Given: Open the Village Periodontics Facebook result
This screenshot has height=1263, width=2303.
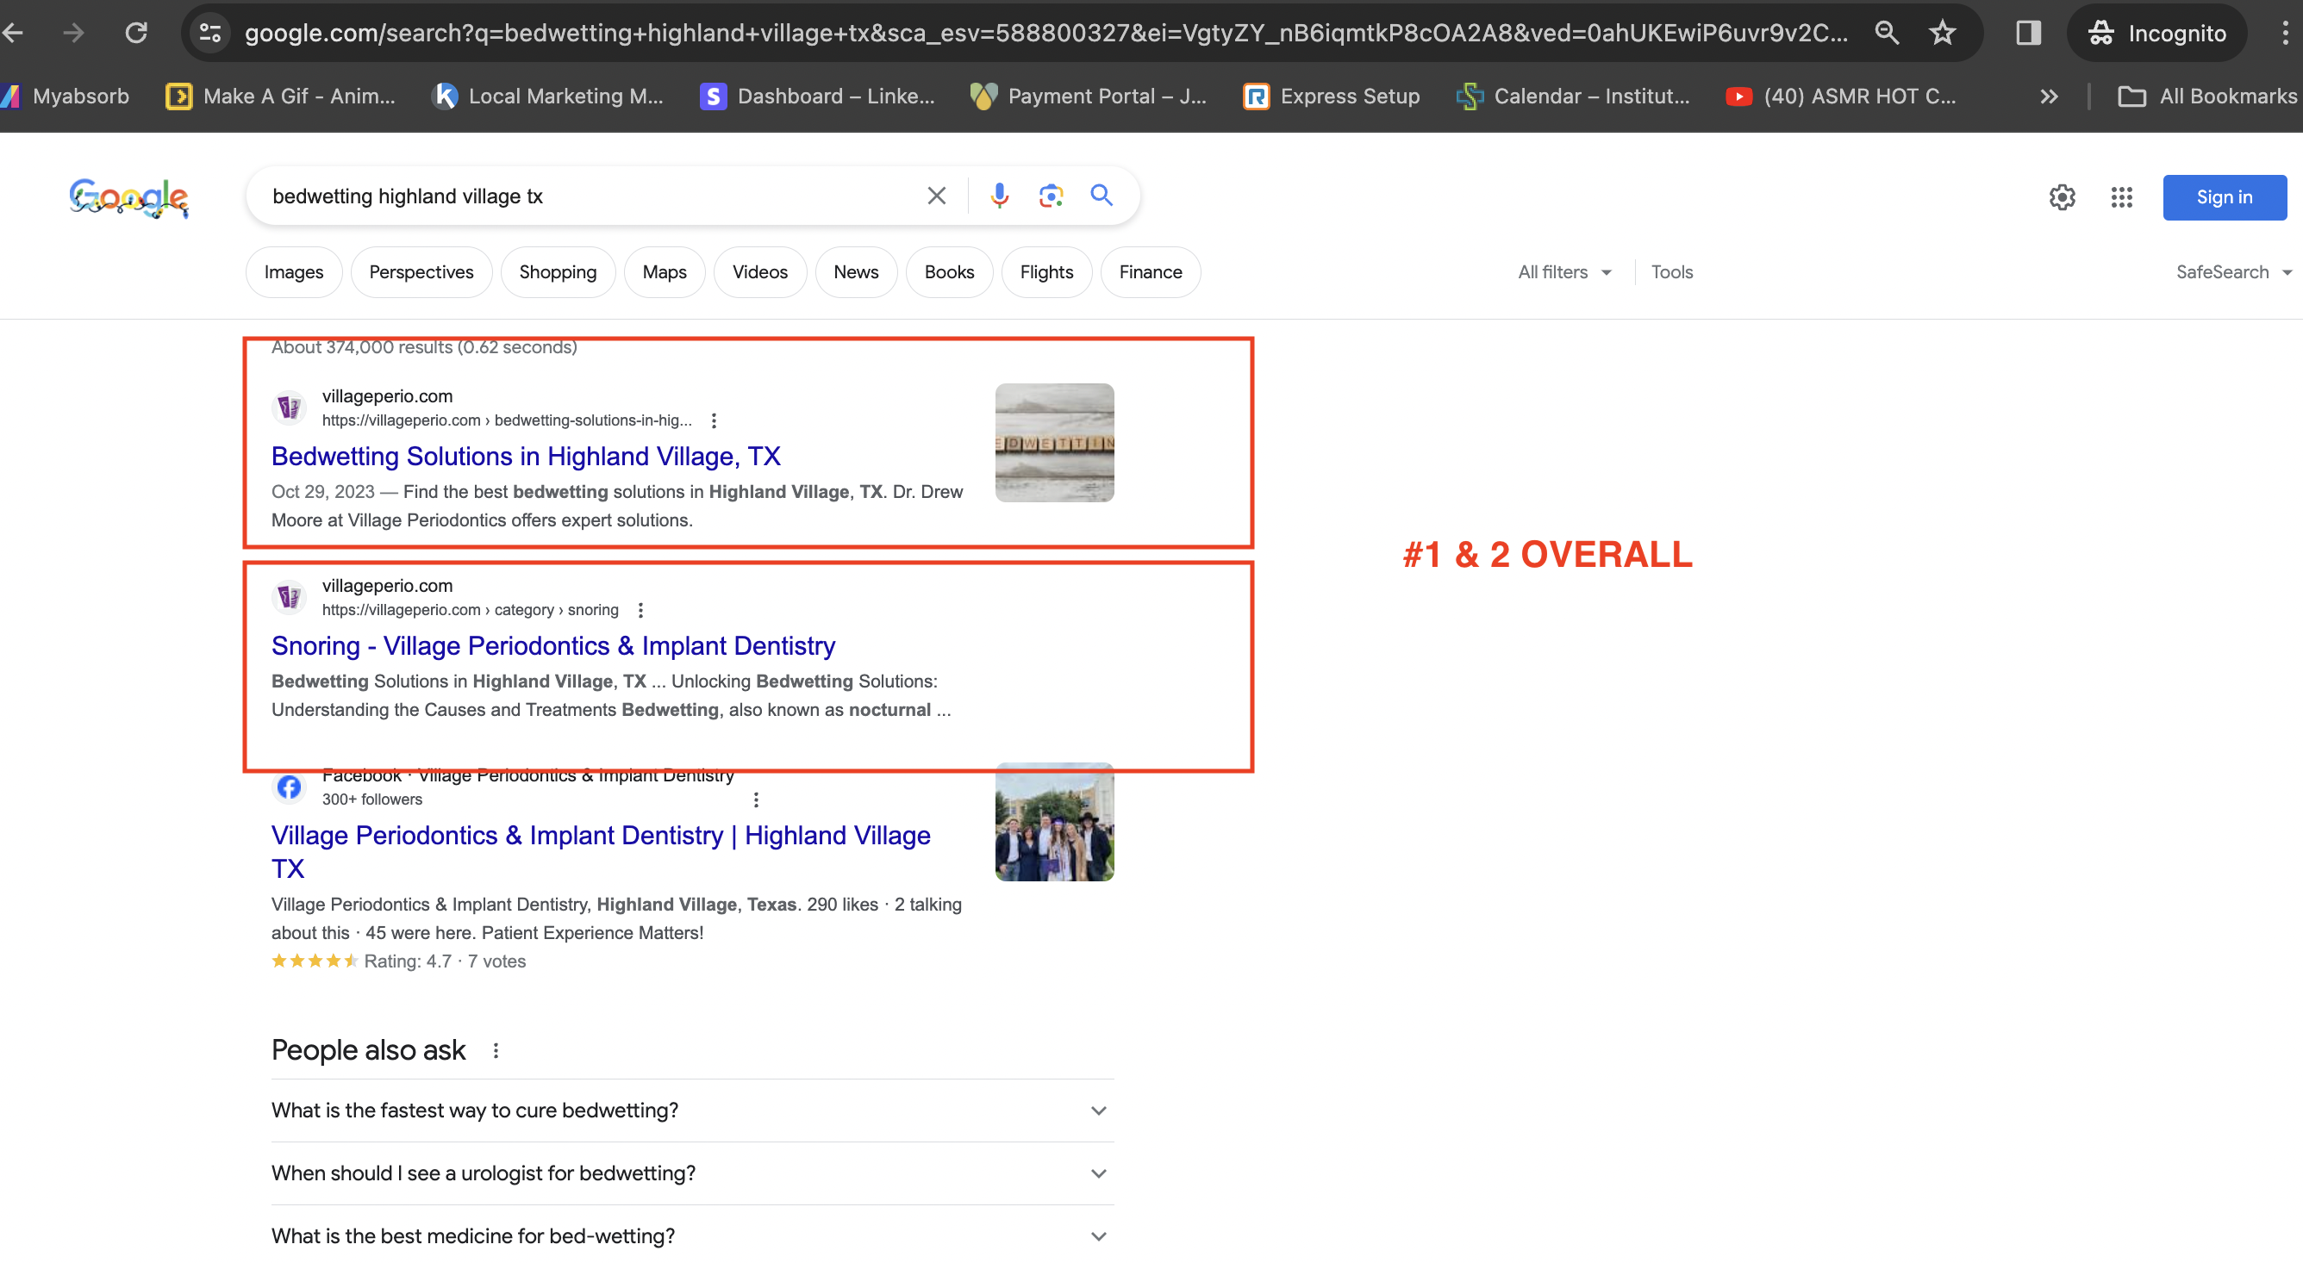Looking at the screenshot, I should pyautogui.click(x=601, y=851).
